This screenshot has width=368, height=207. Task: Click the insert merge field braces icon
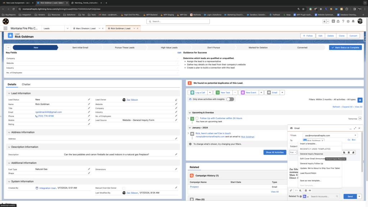click(296, 190)
